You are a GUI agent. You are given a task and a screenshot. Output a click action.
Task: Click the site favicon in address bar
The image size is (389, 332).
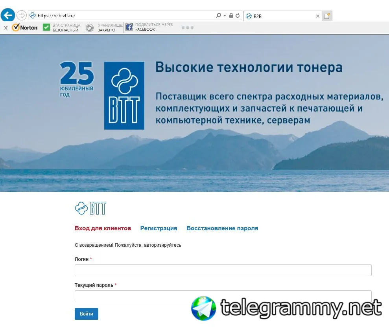coord(33,16)
